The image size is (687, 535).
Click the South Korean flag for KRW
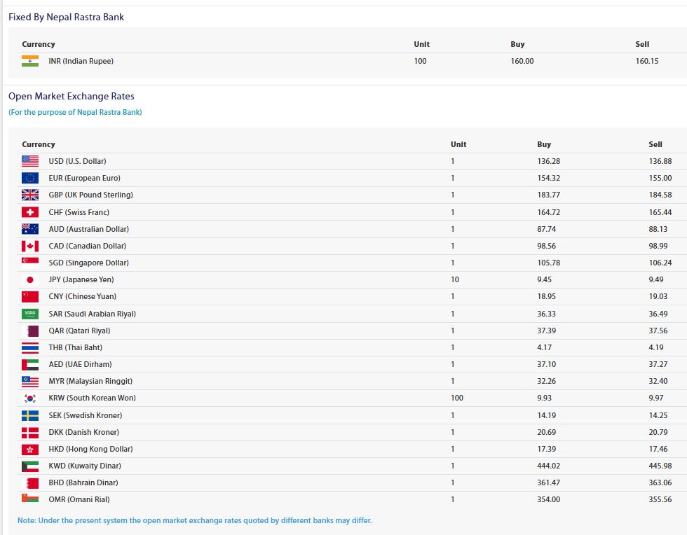coord(29,398)
